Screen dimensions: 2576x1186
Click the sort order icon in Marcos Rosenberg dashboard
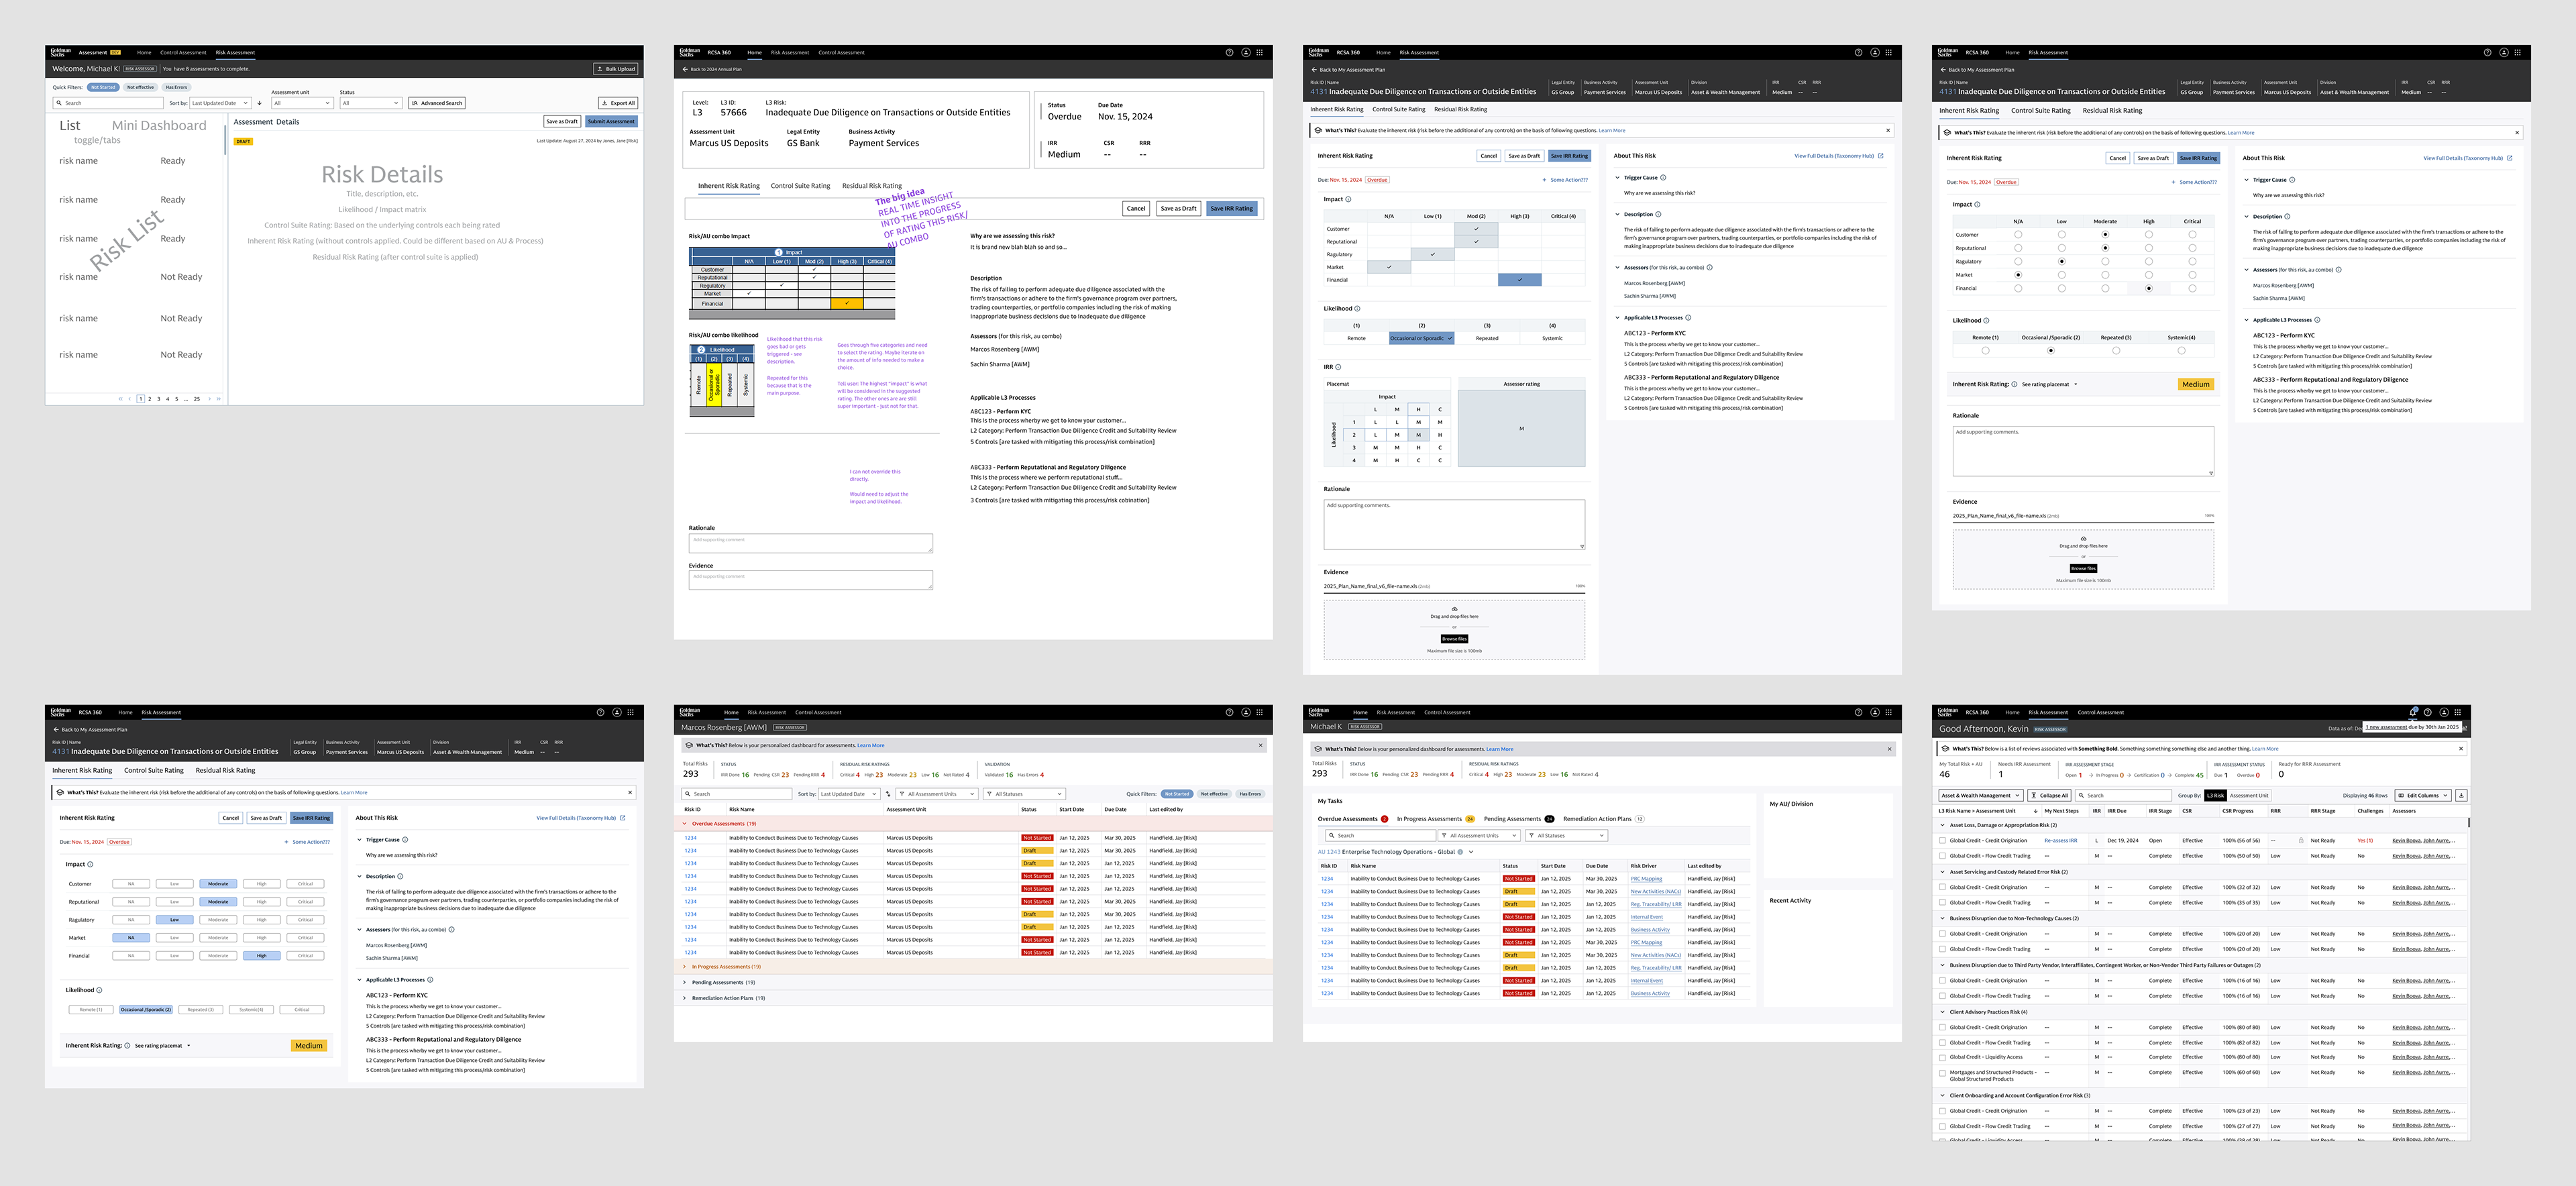(x=888, y=794)
